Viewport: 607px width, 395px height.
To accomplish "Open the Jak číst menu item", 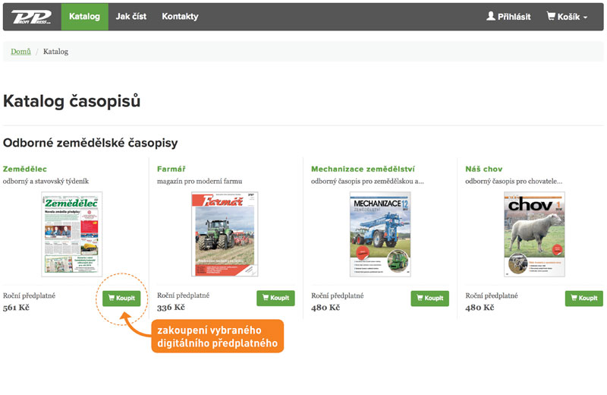I will click(131, 16).
